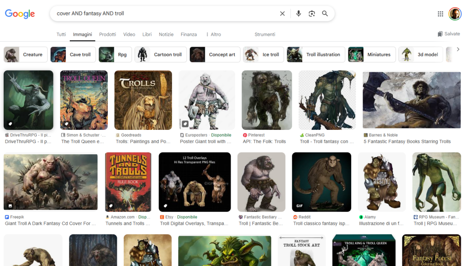Open the Google account profile avatar
The height and width of the screenshot is (266, 464).
pos(454,14)
